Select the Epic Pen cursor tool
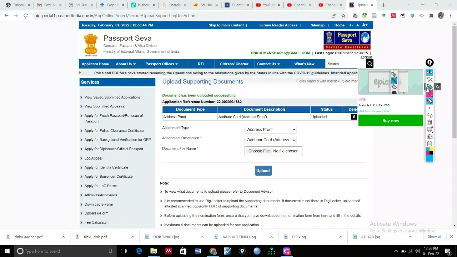This screenshot has height=257, width=457. point(430,79)
